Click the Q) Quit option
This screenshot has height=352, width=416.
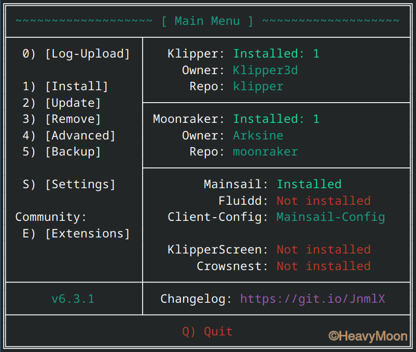click(207, 332)
